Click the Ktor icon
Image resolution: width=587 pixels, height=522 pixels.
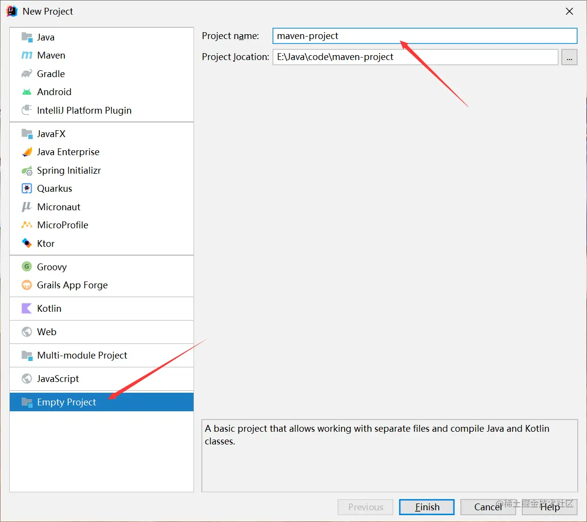[x=27, y=243]
